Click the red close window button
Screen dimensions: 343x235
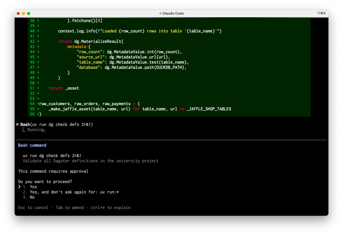[18, 14]
